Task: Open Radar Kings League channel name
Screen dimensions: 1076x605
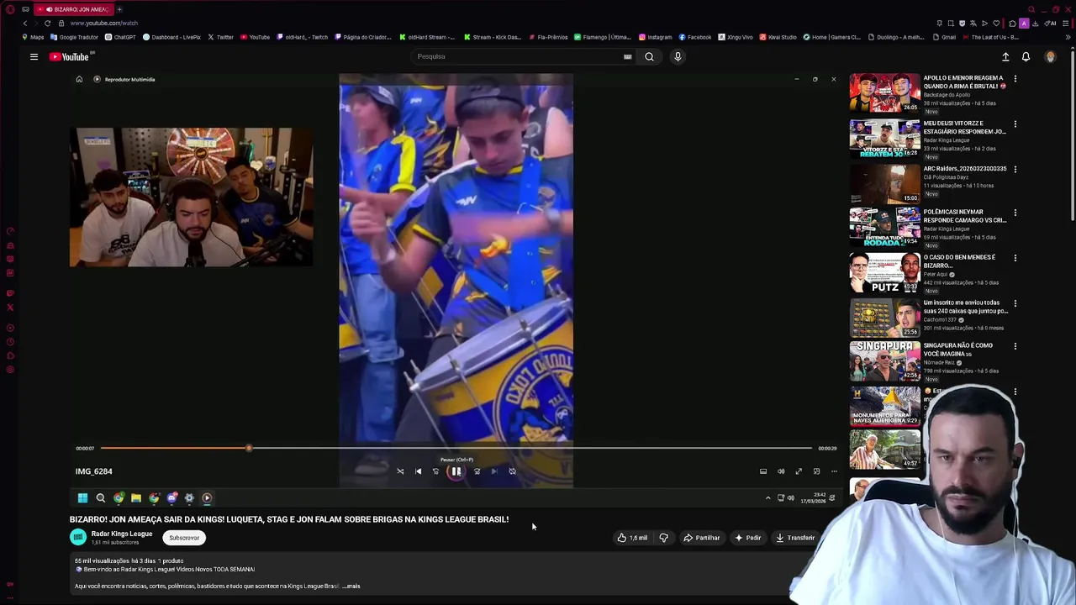Action: [x=122, y=534]
